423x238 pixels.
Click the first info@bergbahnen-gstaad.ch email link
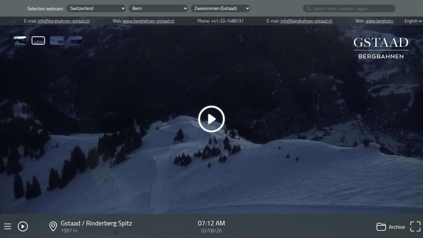pyautogui.click(x=63, y=21)
